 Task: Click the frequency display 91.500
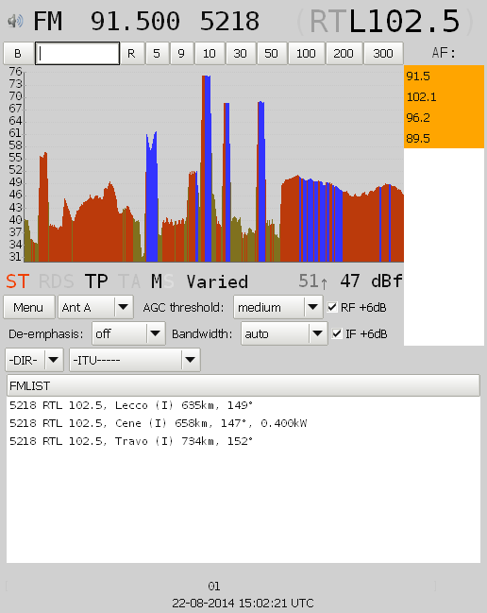pos(135,21)
